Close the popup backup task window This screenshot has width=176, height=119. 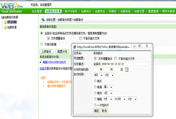147,46
